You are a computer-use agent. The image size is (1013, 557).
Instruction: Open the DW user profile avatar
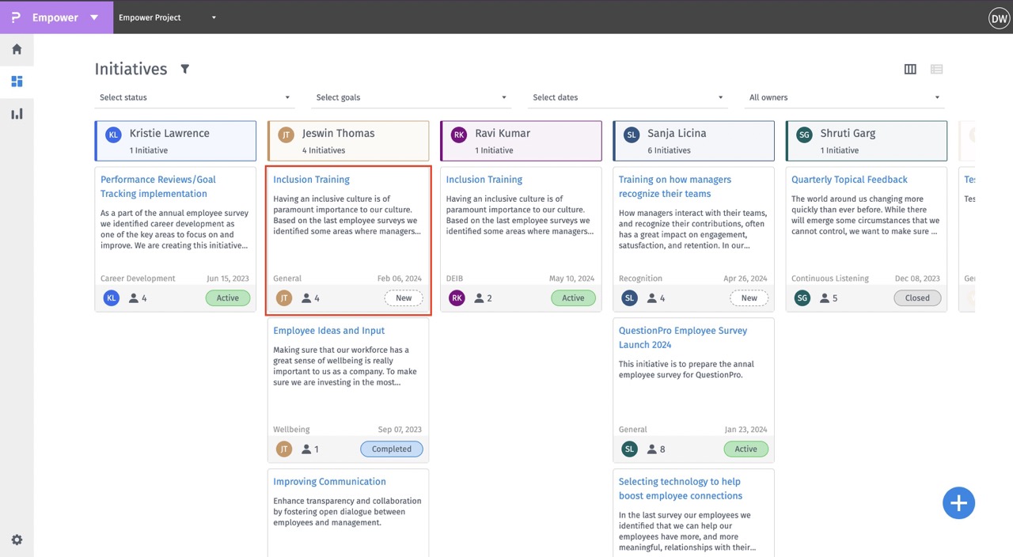(998, 17)
